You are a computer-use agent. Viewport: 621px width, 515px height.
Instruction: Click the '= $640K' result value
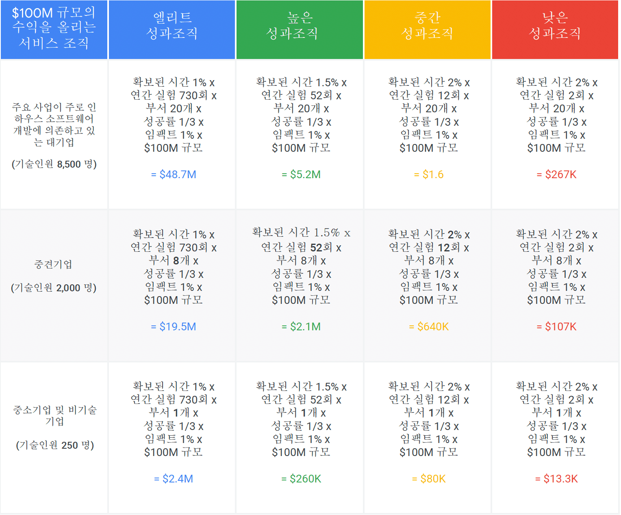tap(429, 327)
